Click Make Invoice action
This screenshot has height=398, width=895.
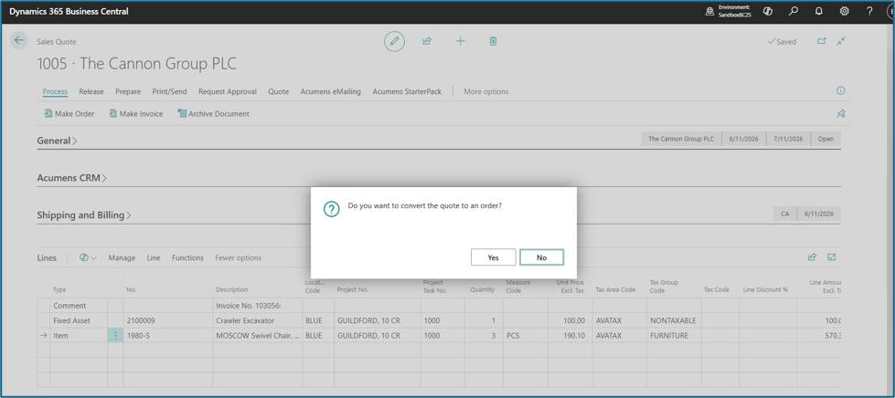(x=136, y=114)
